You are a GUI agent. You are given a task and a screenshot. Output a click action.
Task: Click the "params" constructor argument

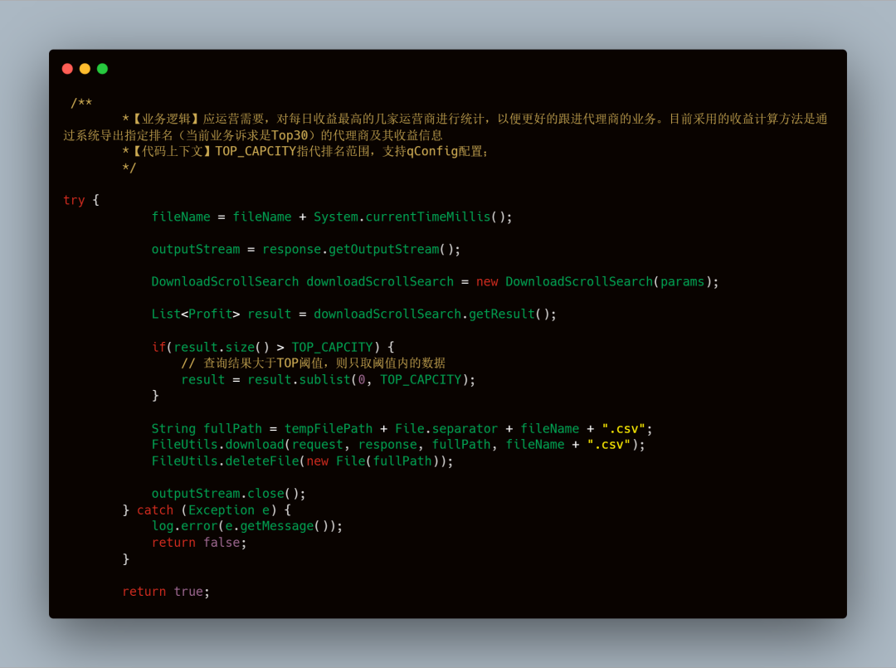[682, 281]
